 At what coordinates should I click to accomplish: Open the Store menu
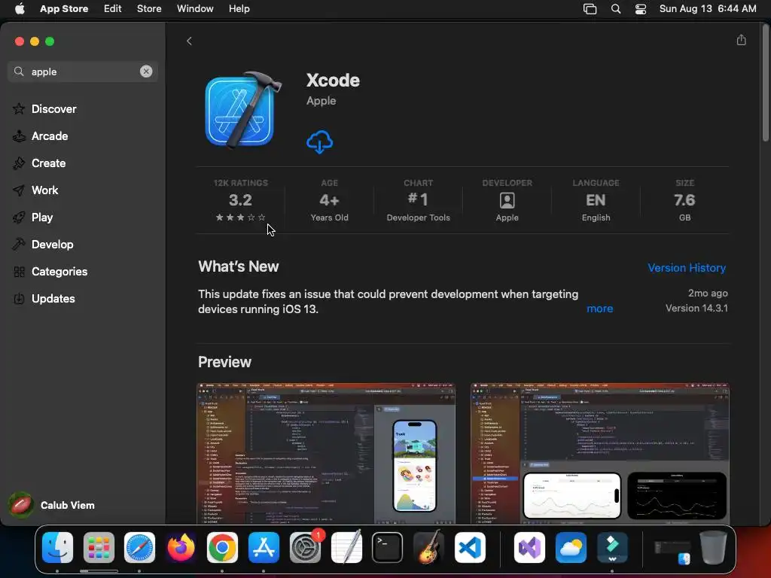click(149, 9)
